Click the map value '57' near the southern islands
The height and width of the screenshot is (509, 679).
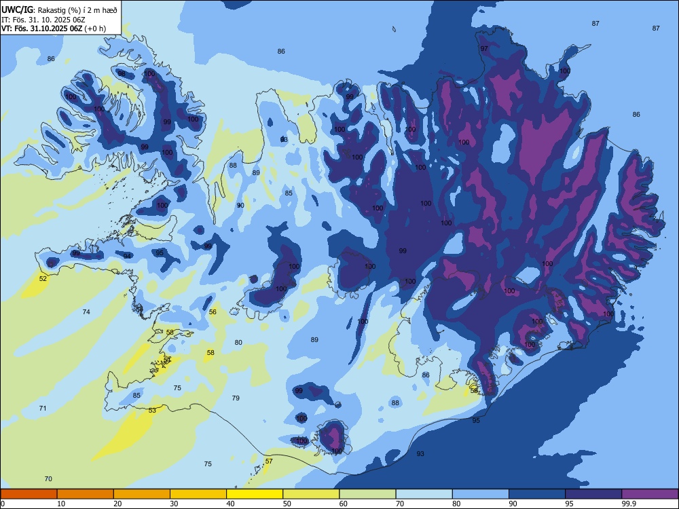(x=269, y=461)
